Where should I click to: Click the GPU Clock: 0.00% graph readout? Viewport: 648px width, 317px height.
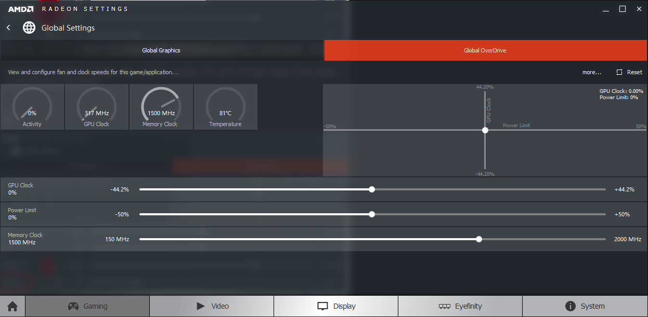[x=621, y=91]
